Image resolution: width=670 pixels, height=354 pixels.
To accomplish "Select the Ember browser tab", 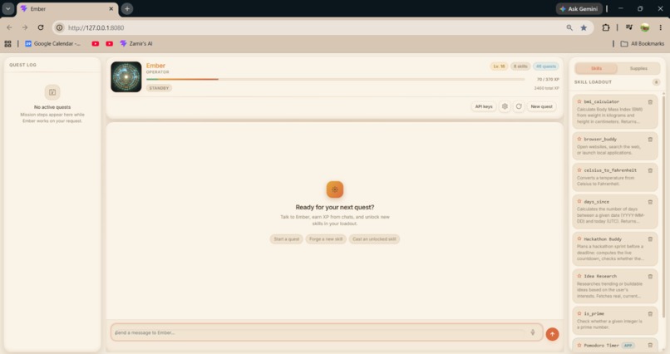I will [67, 9].
